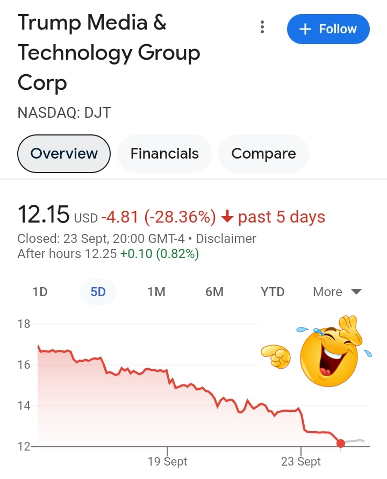Image resolution: width=387 pixels, height=479 pixels.
Task: Switch to the Overview tab
Action: (64, 154)
